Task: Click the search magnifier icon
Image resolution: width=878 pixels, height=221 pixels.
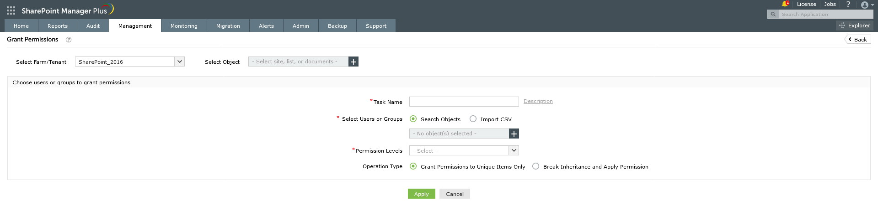Action: pos(773,14)
